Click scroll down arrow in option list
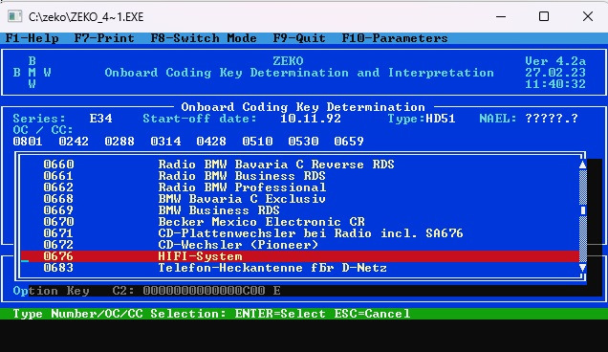 click(582, 268)
